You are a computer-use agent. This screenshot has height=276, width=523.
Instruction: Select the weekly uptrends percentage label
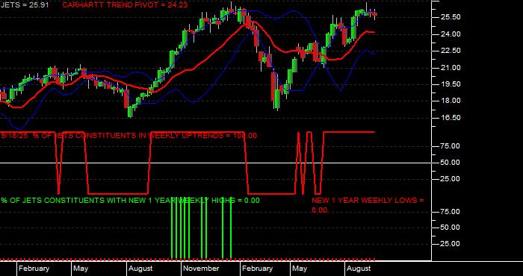coord(129,136)
